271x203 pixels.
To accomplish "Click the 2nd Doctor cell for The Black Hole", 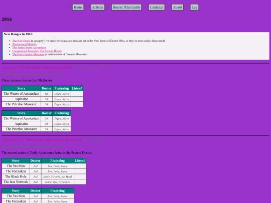I will [x=36, y=176].
